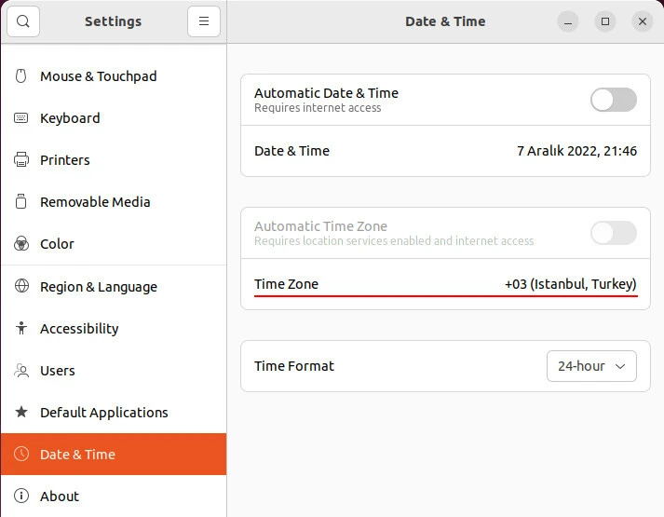Open the Time Zone row

pyautogui.click(x=445, y=284)
